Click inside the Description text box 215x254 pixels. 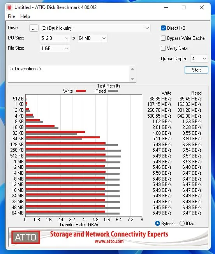click(x=69, y=74)
